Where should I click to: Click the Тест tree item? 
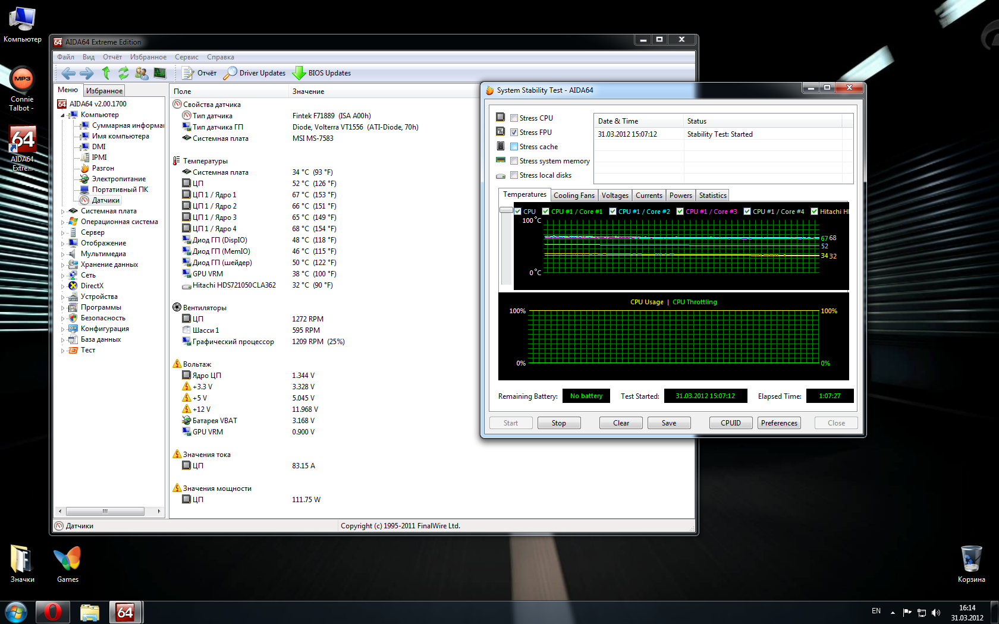pos(88,350)
